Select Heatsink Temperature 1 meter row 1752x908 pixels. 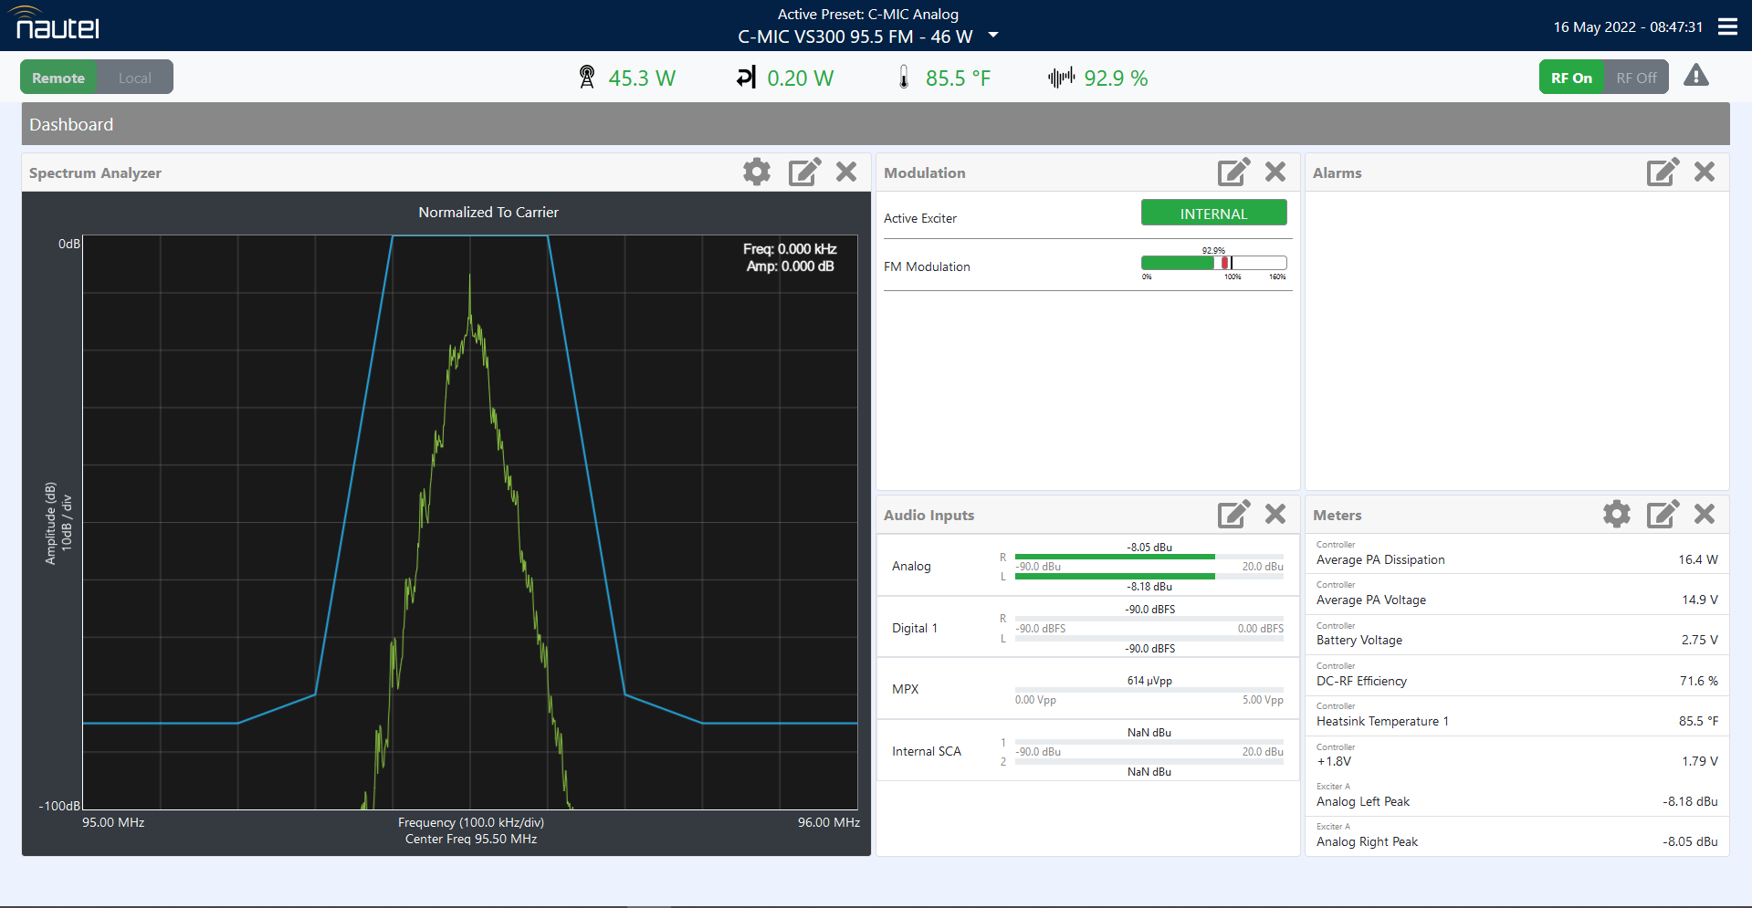click(x=1516, y=715)
